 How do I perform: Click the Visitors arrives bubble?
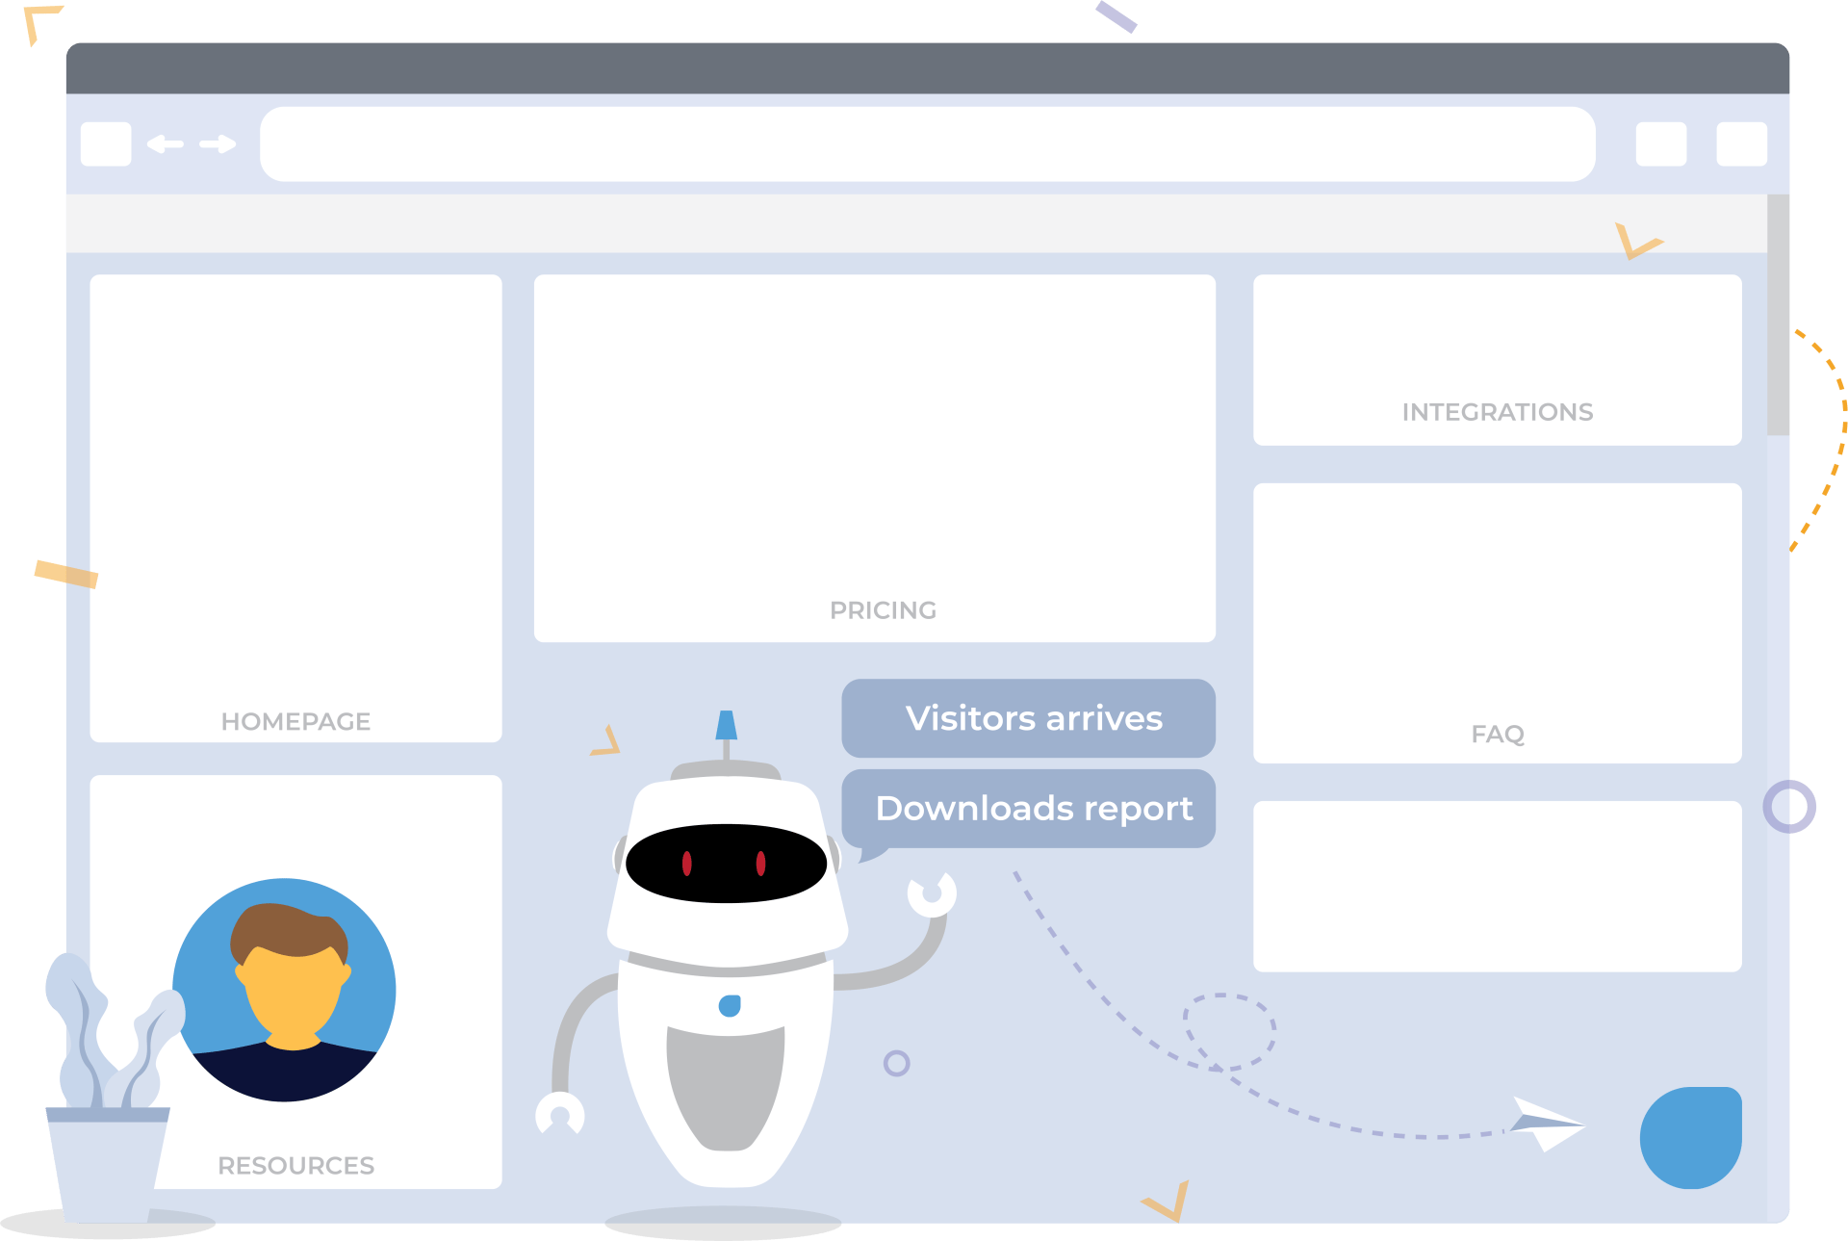click(x=1028, y=718)
